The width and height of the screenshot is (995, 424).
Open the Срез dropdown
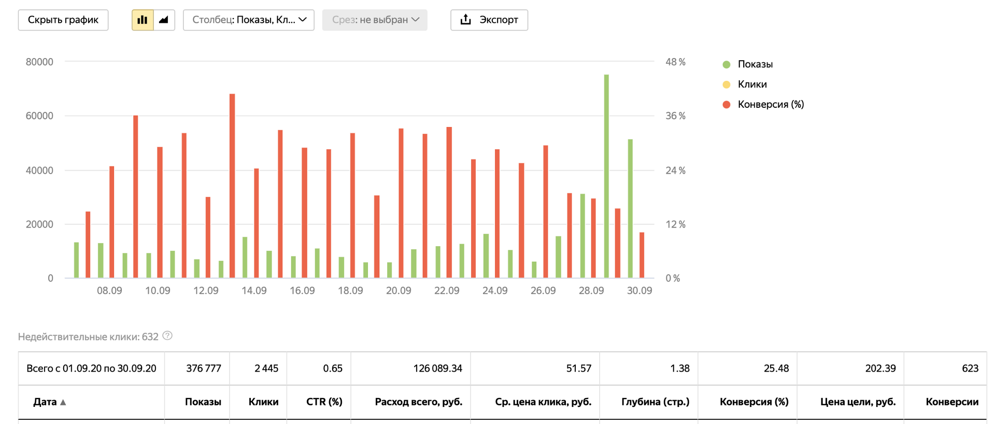[x=375, y=20]
